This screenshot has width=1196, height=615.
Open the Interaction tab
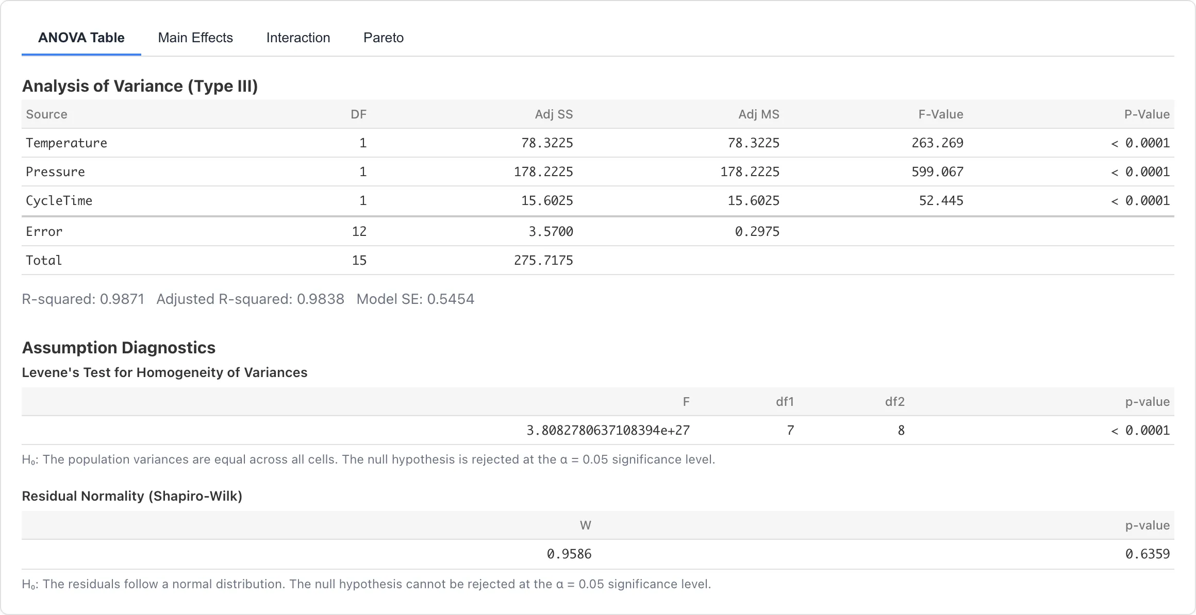click(298, 38)
